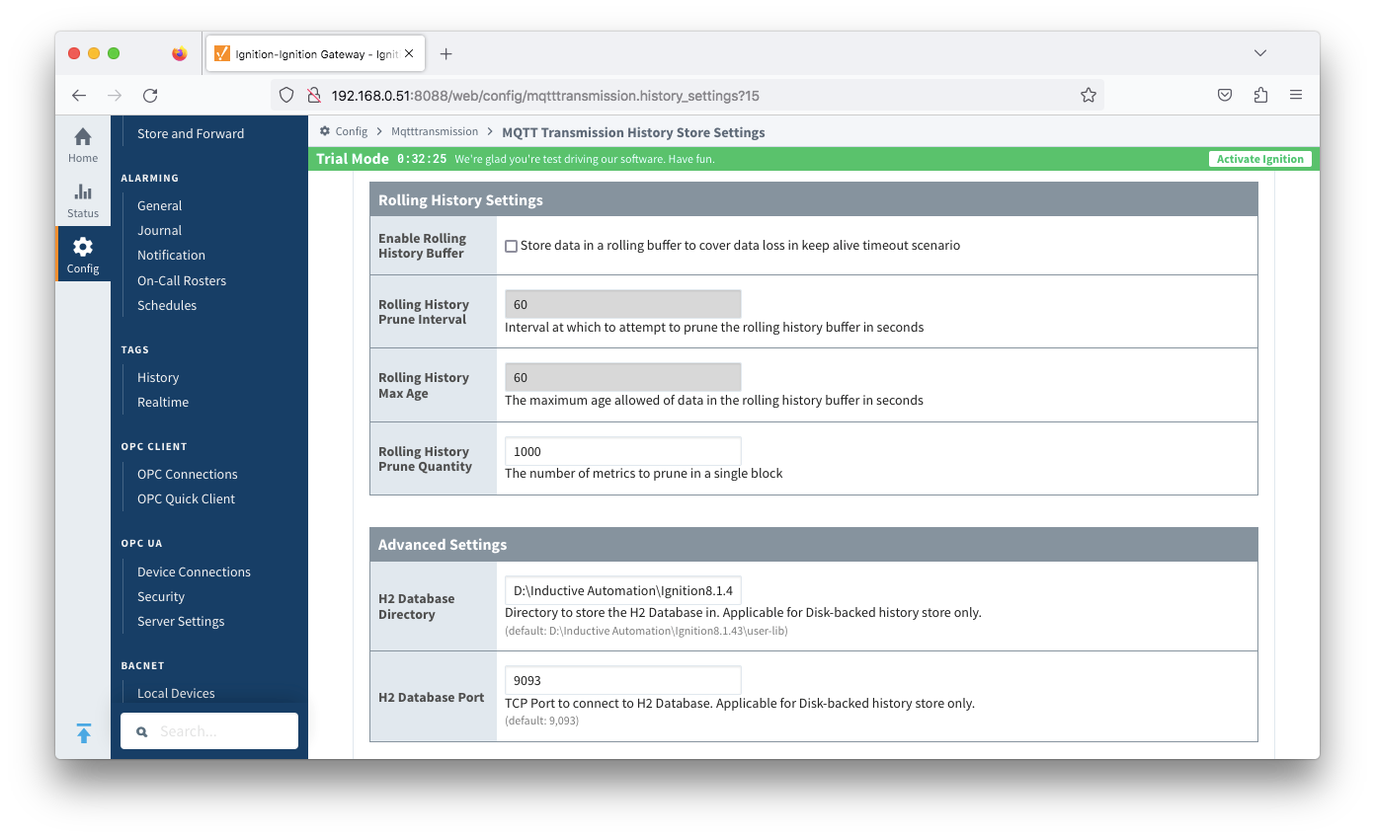Open On-Call Rosters
This screenshot has height=838, width=1375.
coord(182,280)
